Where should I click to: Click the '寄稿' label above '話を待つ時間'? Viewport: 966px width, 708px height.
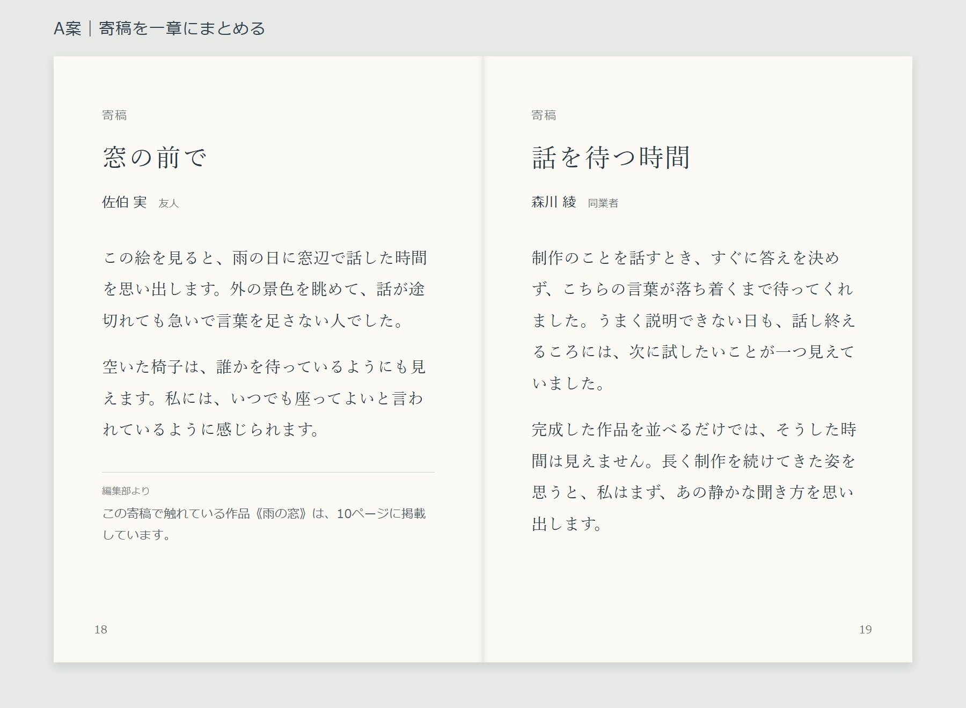point(544,115)
